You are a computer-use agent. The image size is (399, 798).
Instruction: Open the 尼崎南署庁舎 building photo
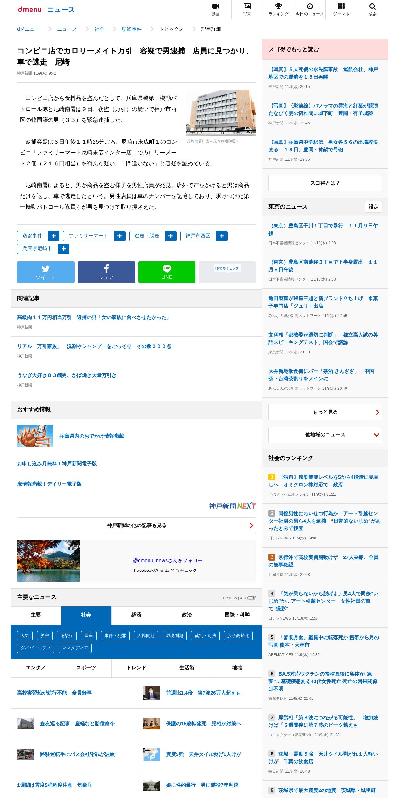pos(221,113)
